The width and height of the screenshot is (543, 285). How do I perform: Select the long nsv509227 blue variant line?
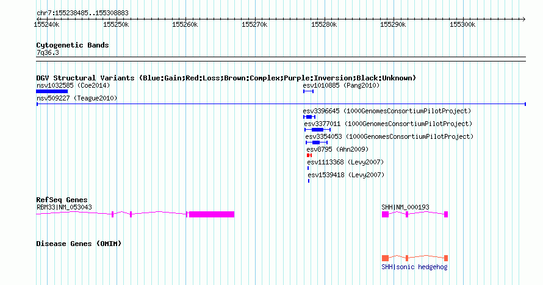point(281,104)
